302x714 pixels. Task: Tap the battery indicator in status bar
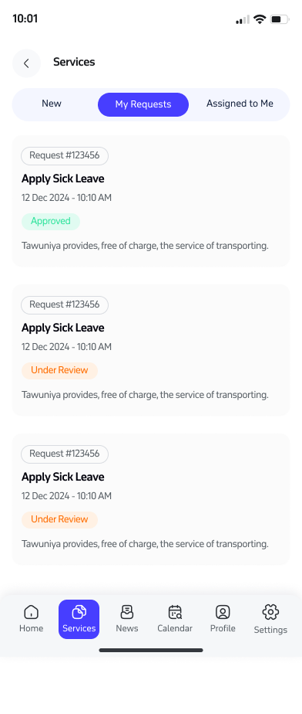point(280,19)
